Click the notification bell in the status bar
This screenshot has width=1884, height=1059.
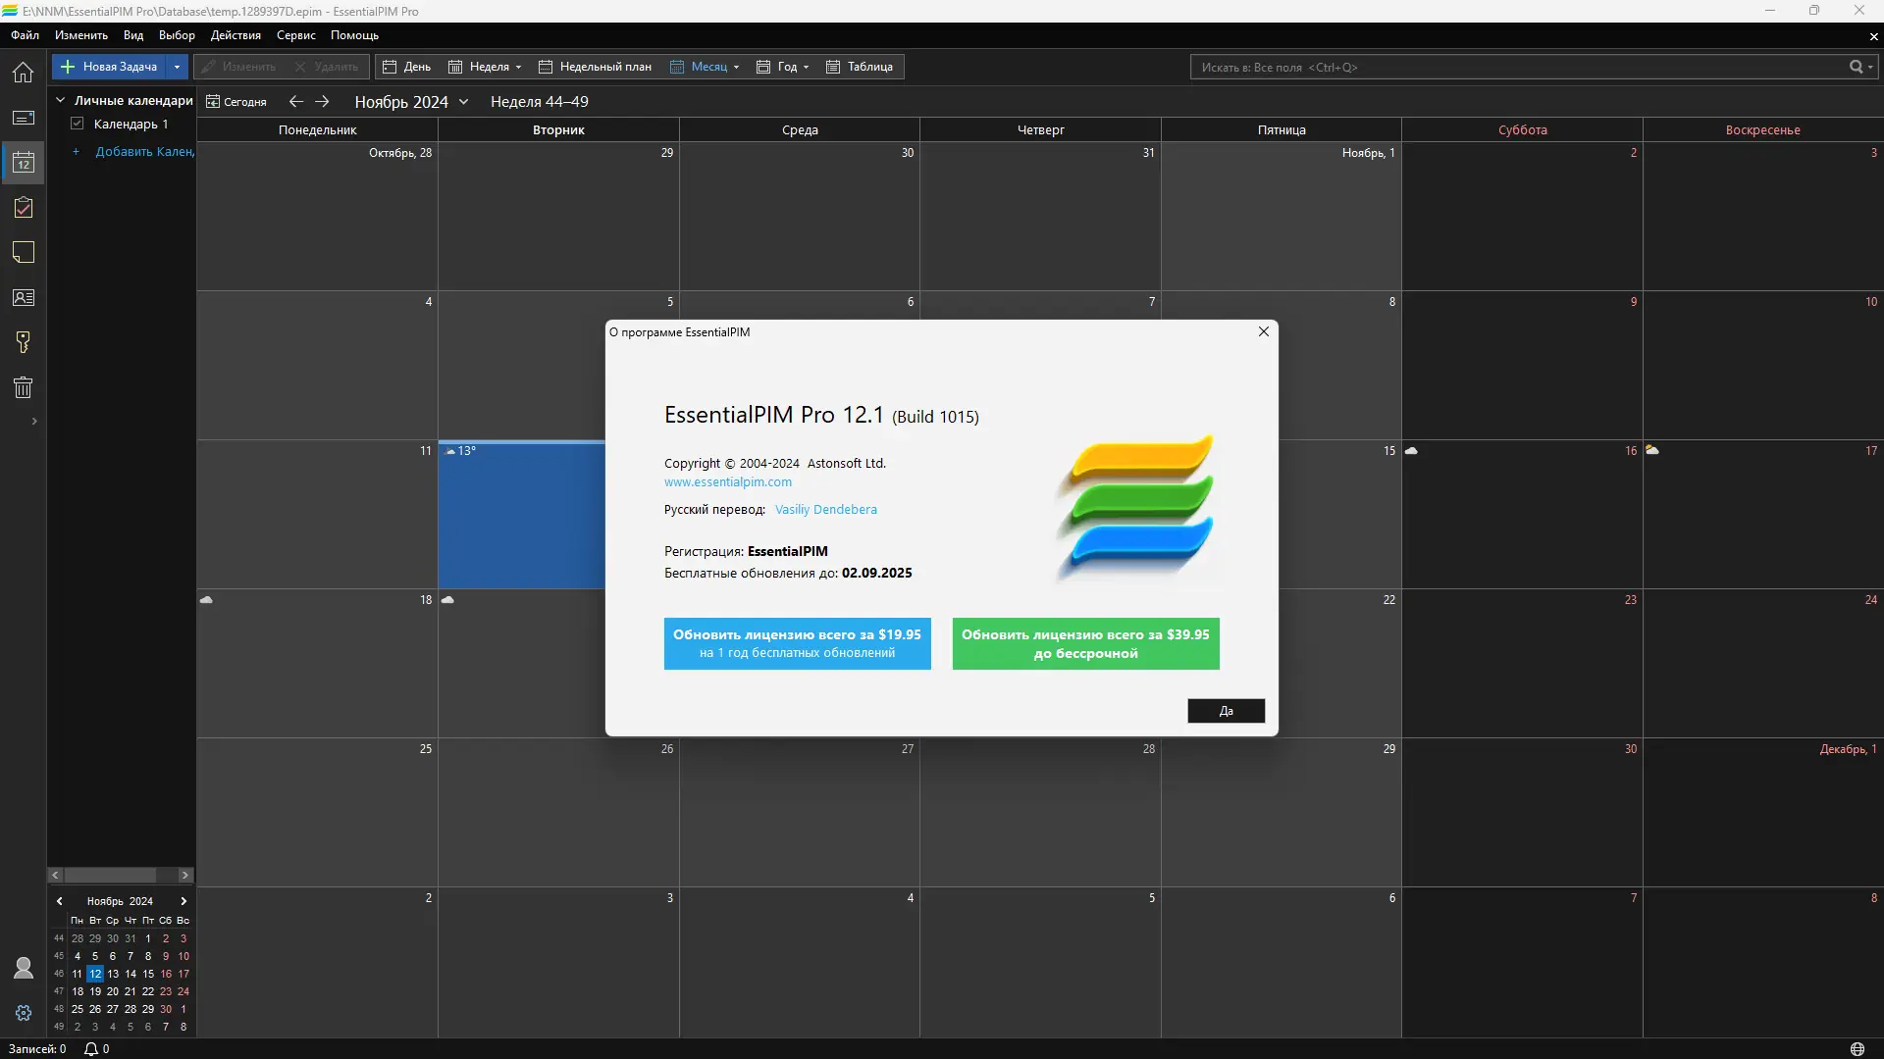pyautogui.click(x=90, y=1048)
